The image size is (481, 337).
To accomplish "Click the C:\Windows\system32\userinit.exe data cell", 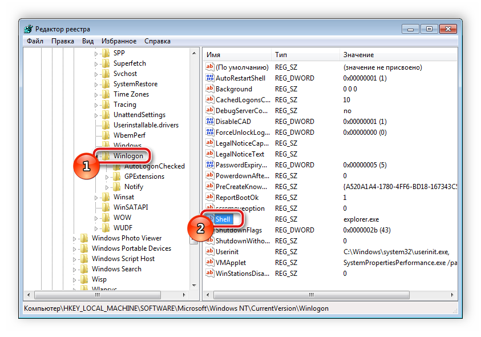I will [x=397, y=252].
